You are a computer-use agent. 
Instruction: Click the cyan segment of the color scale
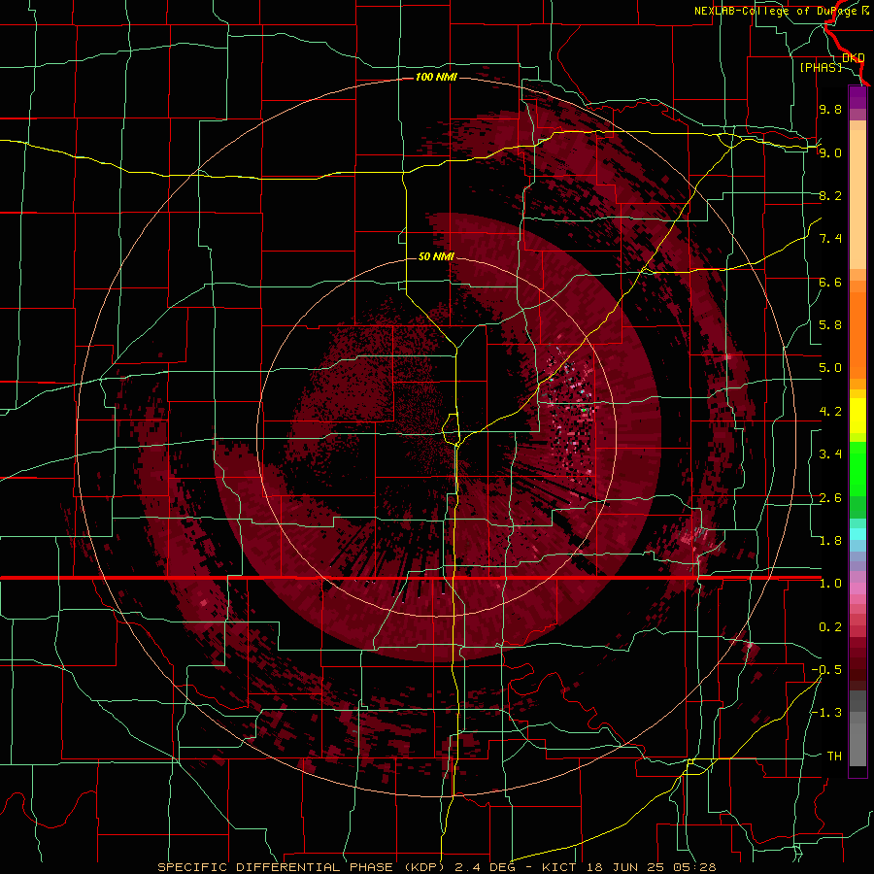[x=857, y=534]
